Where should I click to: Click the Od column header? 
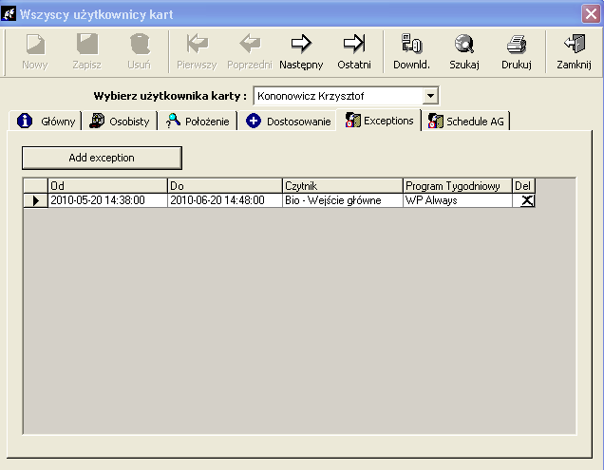(x=107, y=186)
